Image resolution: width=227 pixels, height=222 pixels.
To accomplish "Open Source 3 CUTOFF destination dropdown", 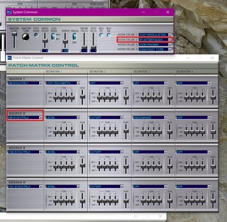I will pos(107,152).
